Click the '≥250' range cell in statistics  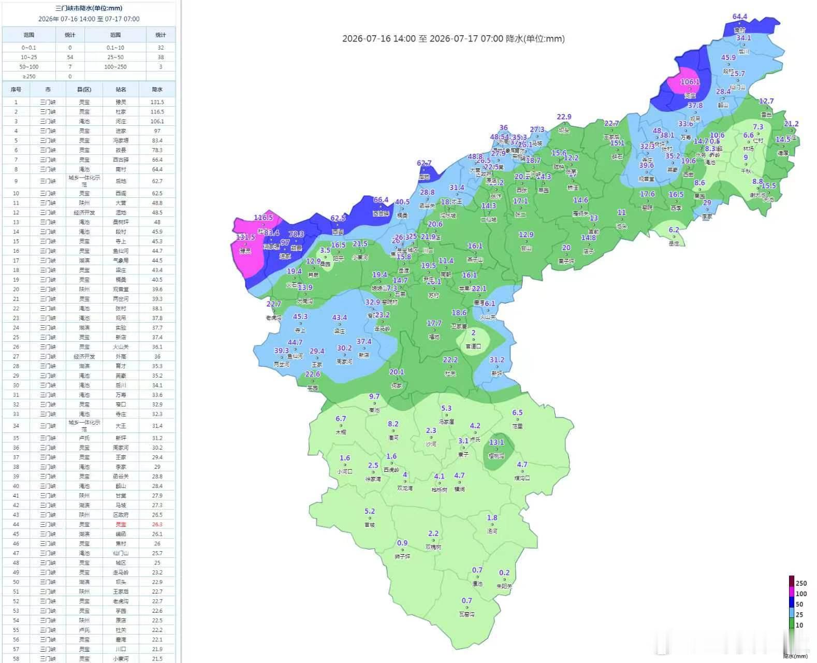point(29,76)
